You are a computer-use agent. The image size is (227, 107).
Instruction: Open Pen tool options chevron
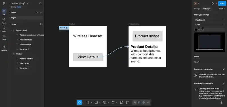(108, 102)
